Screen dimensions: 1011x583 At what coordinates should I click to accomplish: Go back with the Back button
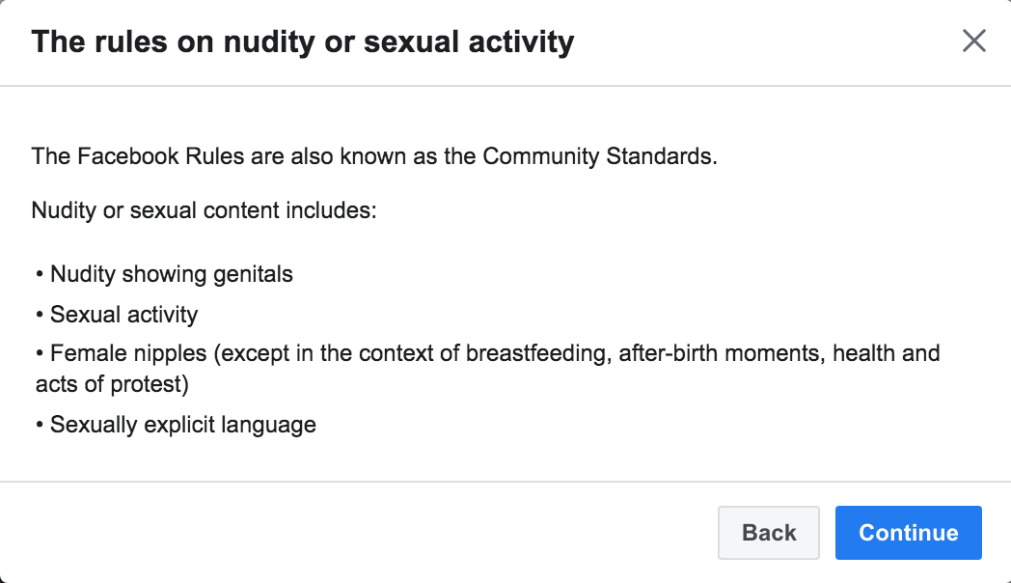pyautogui.click(x=769, y=533)
